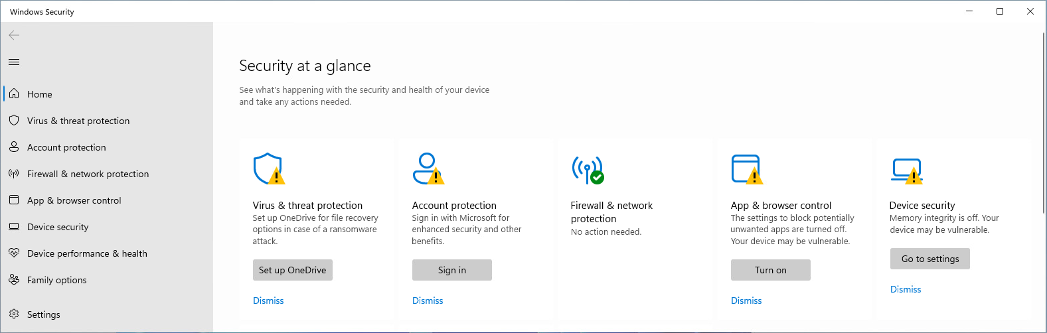Click the heart icon beside Device performance & health
The height and width of the screenshot is (333, 1047).
14,253
